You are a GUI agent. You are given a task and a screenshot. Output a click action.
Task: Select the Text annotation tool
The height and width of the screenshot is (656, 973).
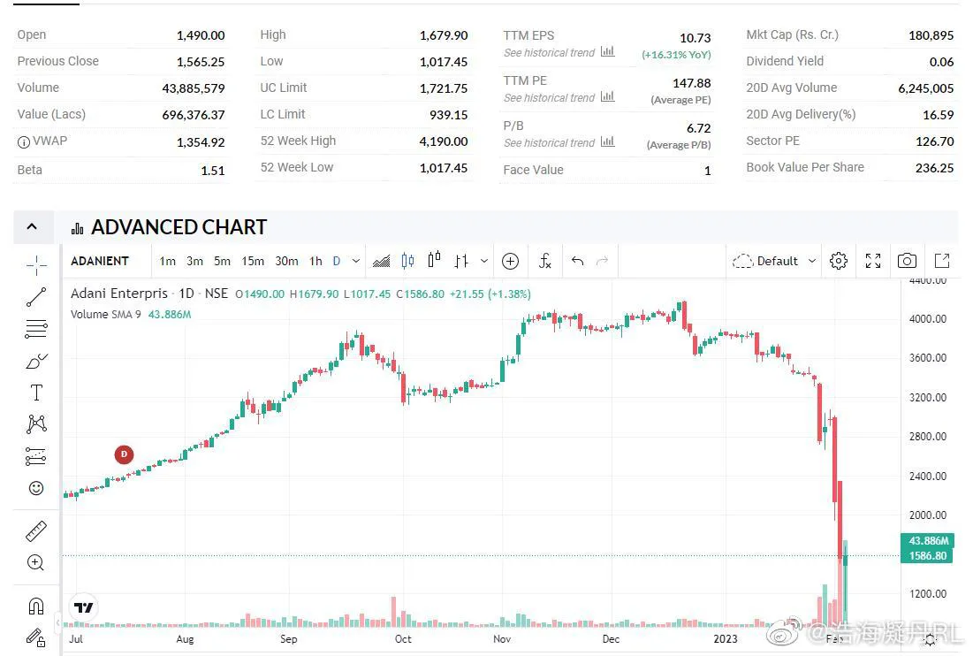[36, 393]
